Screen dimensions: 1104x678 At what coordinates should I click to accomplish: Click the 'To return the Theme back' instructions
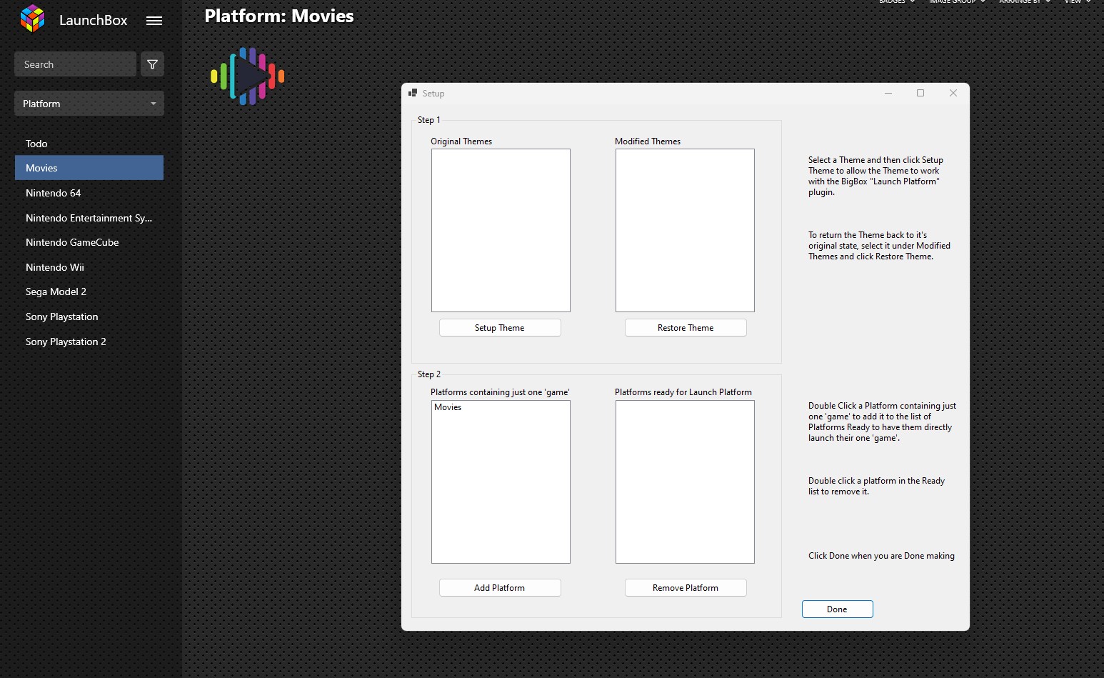pos(880,246)
